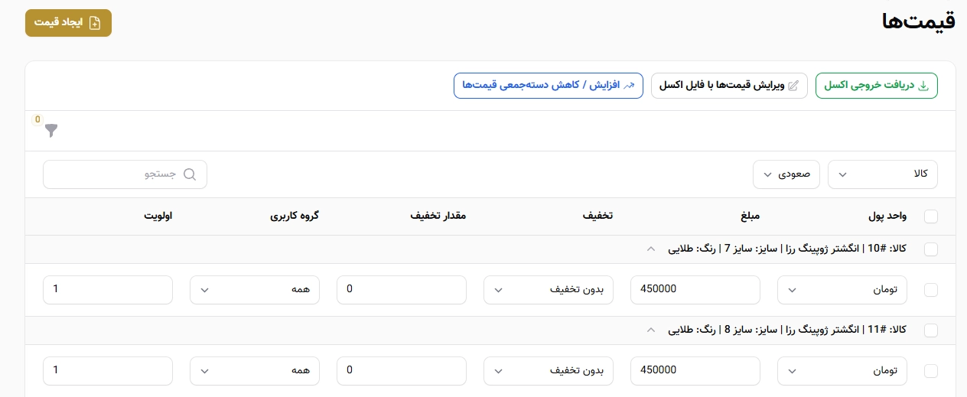Tick the price row checkbox under product #10
The height and width of the screenshot is (397, 967).
pos(931,289)
